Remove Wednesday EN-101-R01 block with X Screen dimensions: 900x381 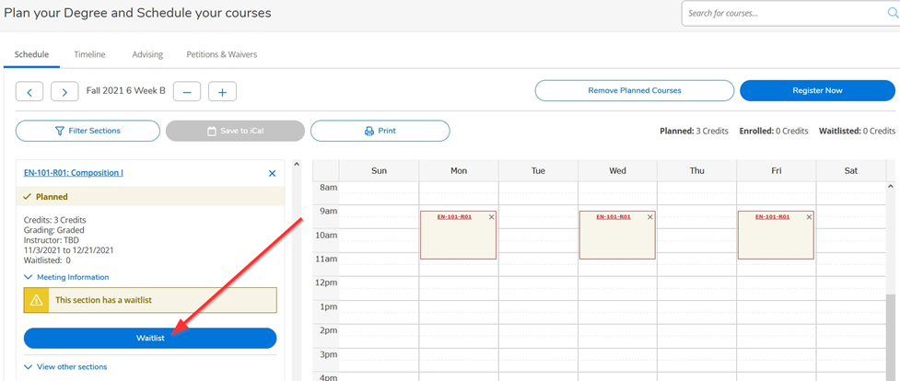coord(650,217)
